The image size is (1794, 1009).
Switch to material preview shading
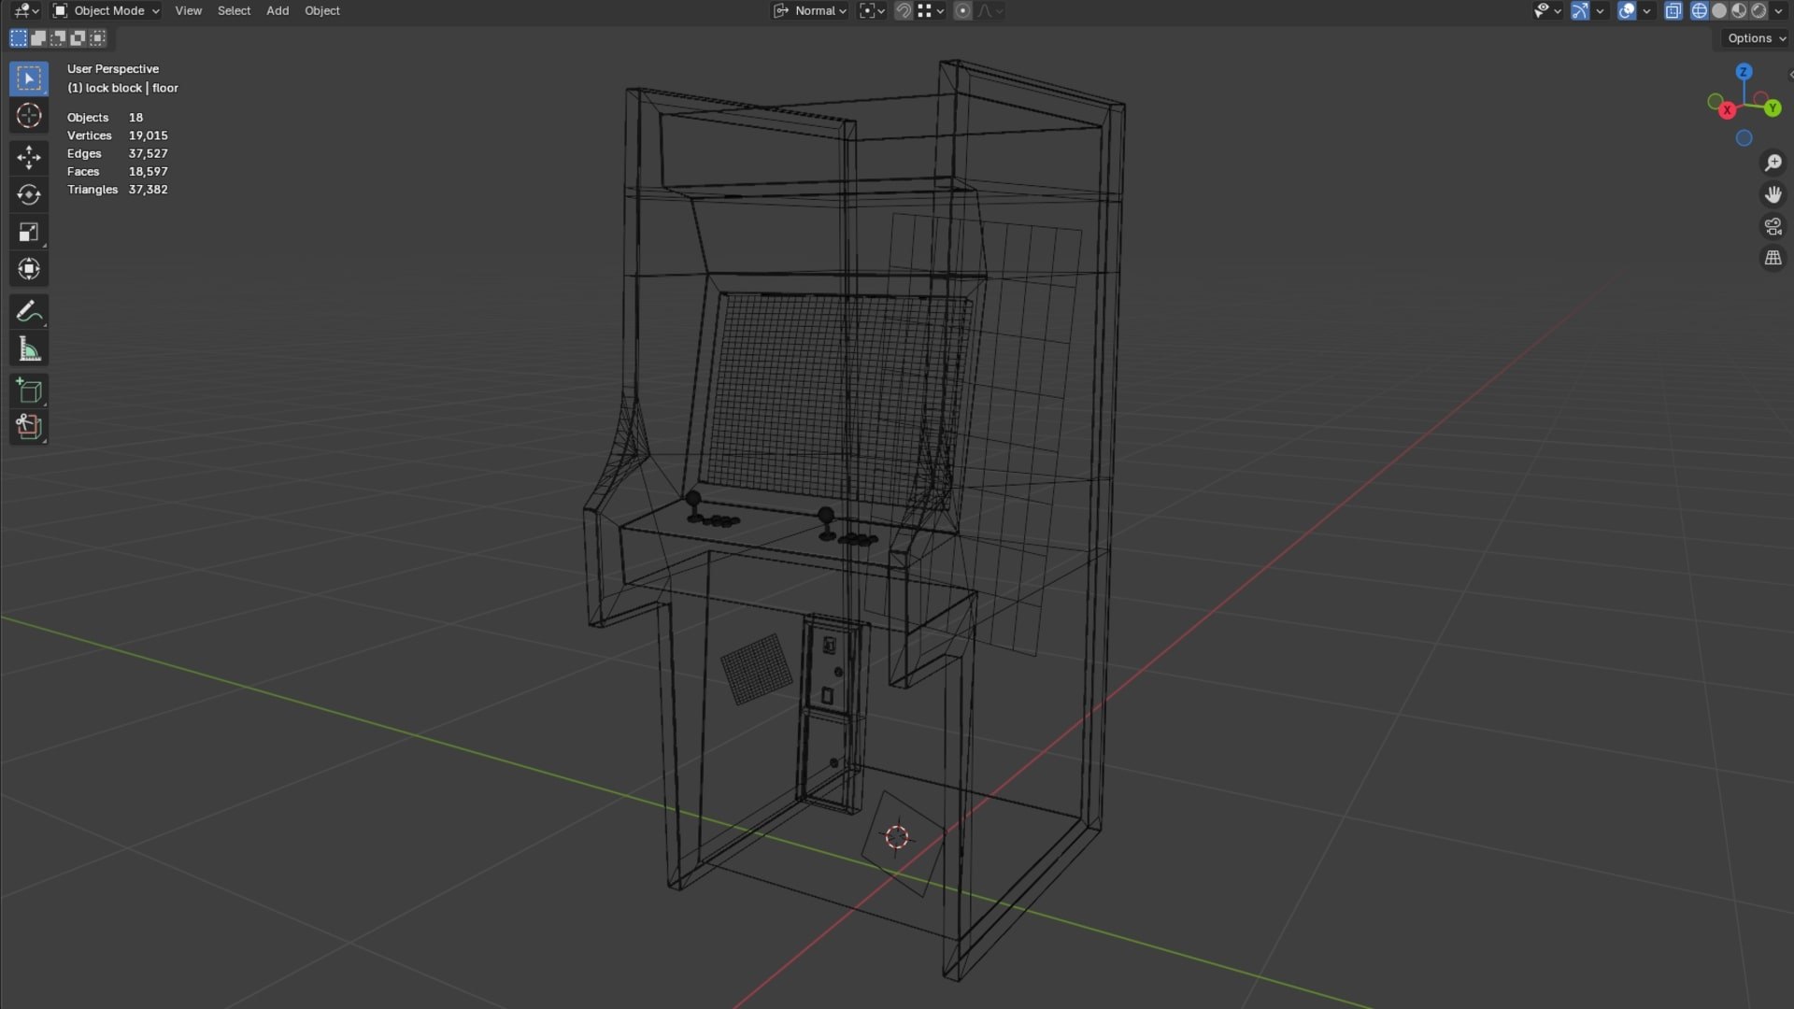tap(1739, 11)
